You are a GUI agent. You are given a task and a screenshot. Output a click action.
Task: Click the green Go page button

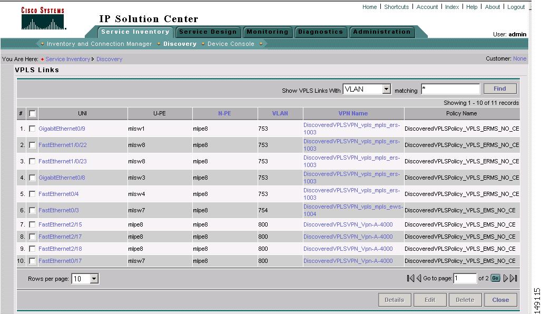[x=495, y=278]
